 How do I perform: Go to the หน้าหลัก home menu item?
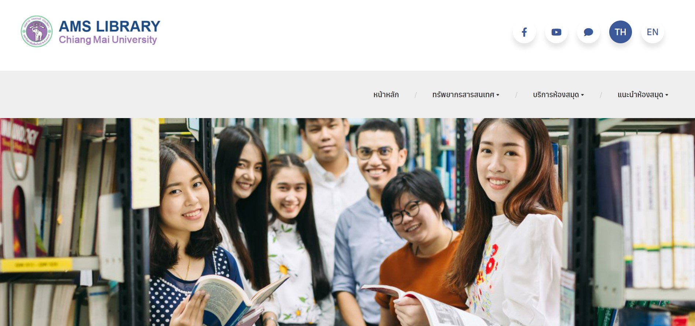[386, 95]
